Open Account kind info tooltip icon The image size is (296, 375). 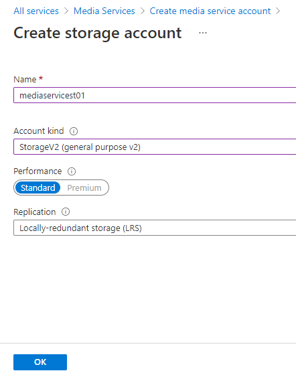point(74,131)
